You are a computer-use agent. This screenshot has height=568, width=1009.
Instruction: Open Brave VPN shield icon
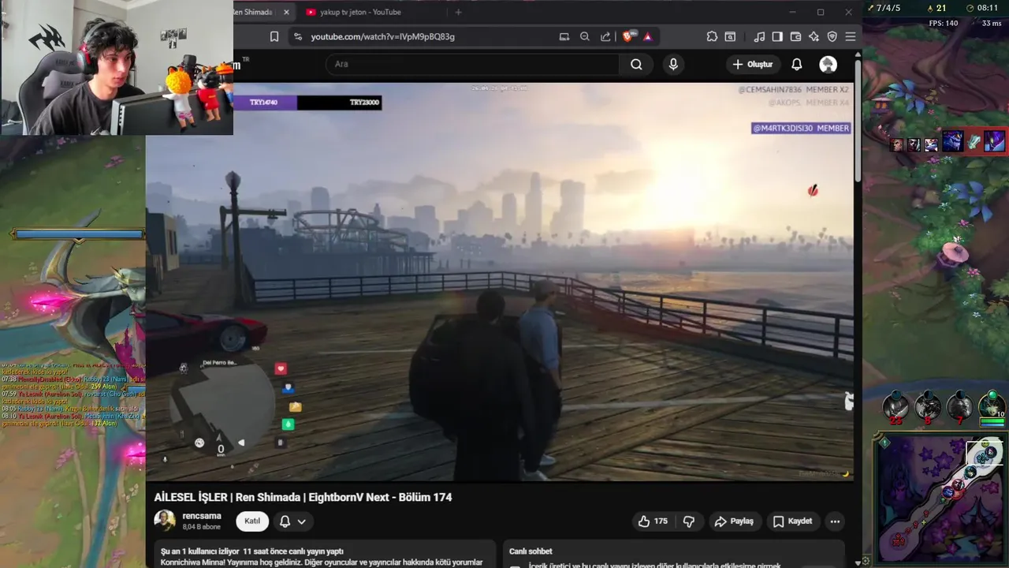tap(832, 36)
